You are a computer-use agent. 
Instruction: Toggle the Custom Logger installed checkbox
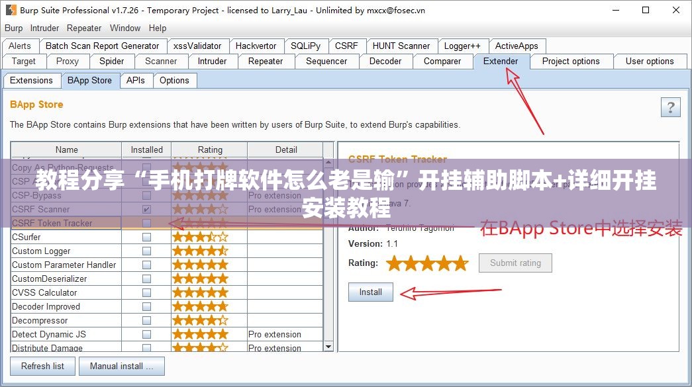pos(146,251)
